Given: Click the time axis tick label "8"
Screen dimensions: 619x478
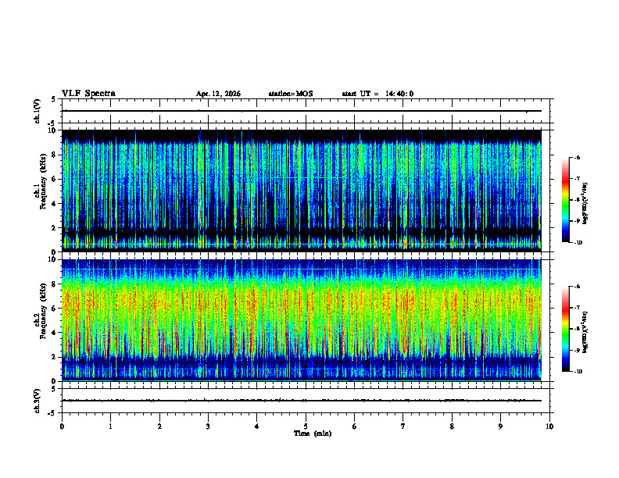Looking at the screenshot, I should click(452, 426).
